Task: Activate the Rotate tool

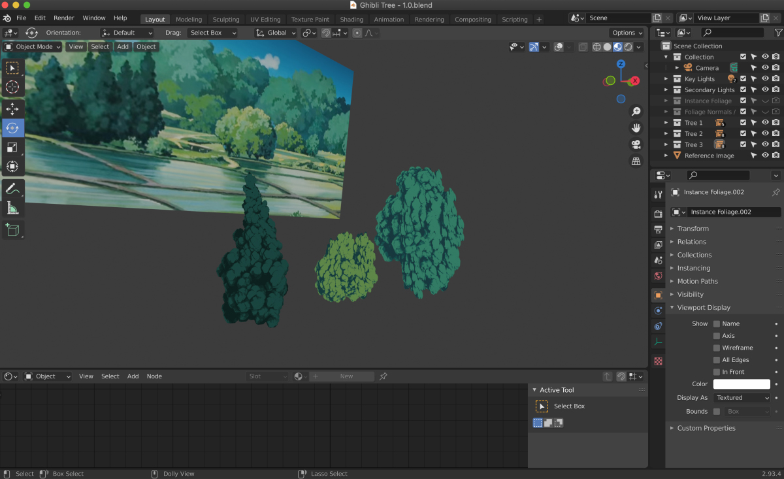Action: click(12, 127)
